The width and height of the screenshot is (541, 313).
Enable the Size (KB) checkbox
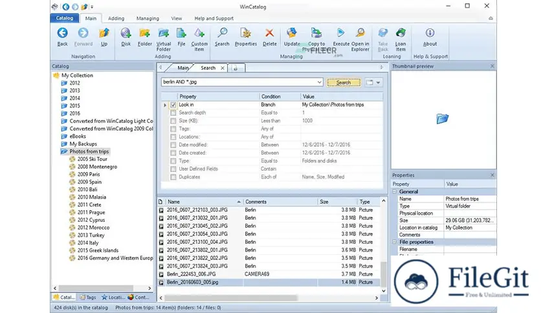point(173,121)
